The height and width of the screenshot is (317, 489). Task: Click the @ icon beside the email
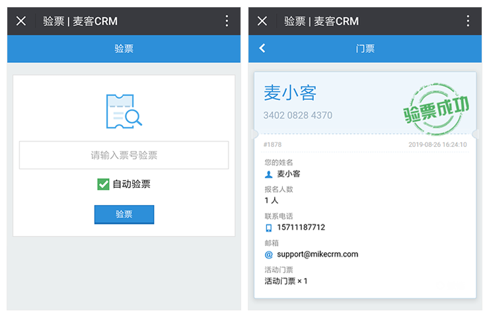(268, 254)
